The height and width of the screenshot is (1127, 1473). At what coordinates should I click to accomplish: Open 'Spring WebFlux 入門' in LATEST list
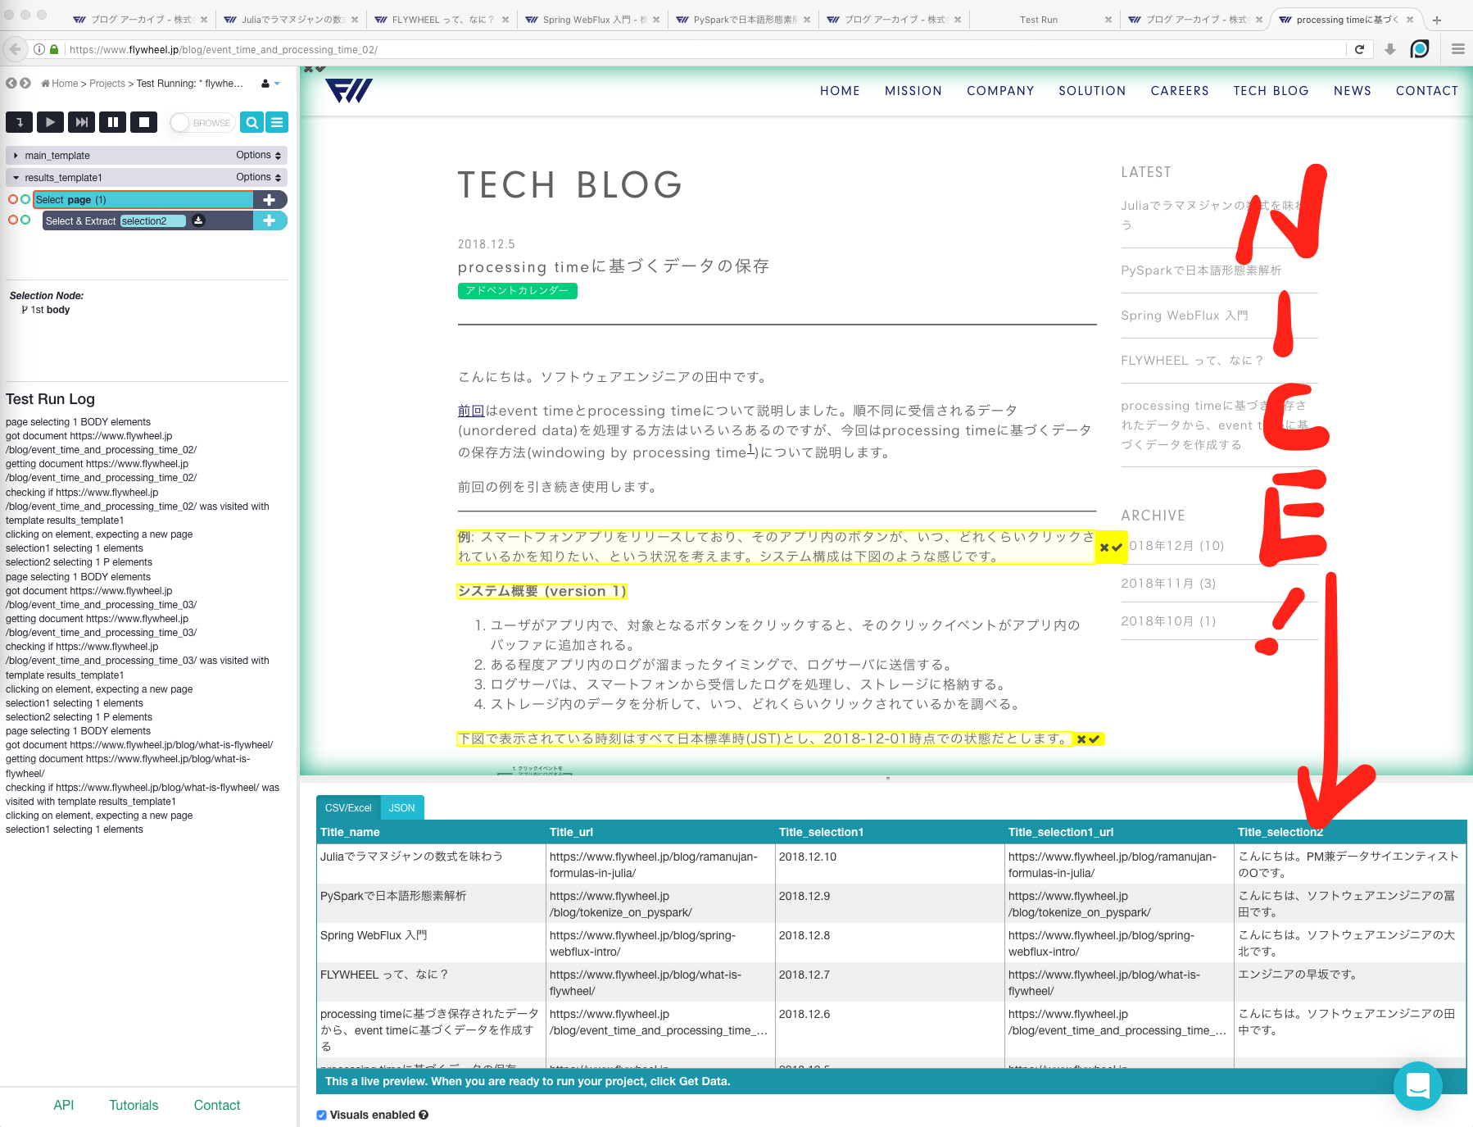(x=1185, y=316)
